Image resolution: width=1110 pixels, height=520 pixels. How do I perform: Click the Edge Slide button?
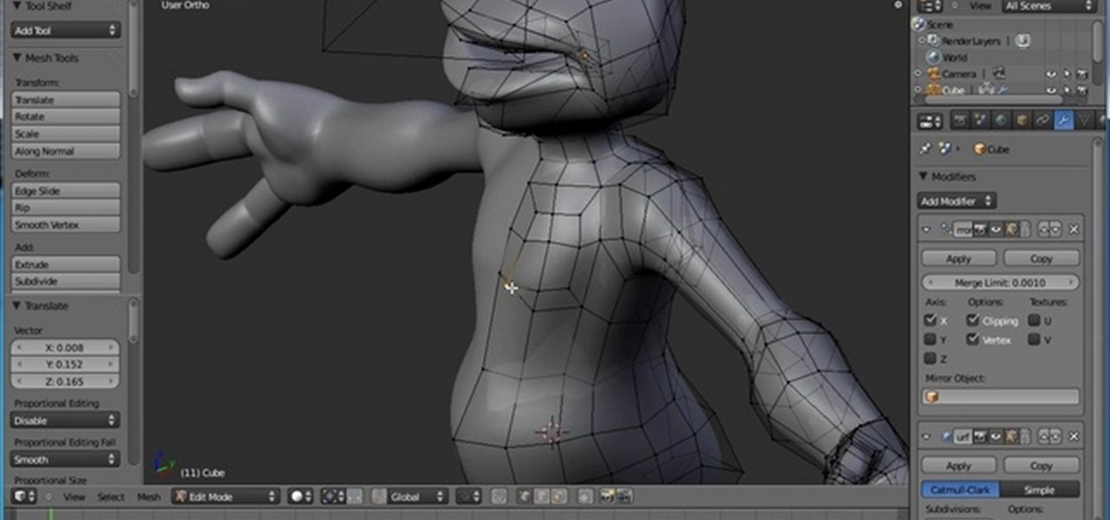[66, 191]
